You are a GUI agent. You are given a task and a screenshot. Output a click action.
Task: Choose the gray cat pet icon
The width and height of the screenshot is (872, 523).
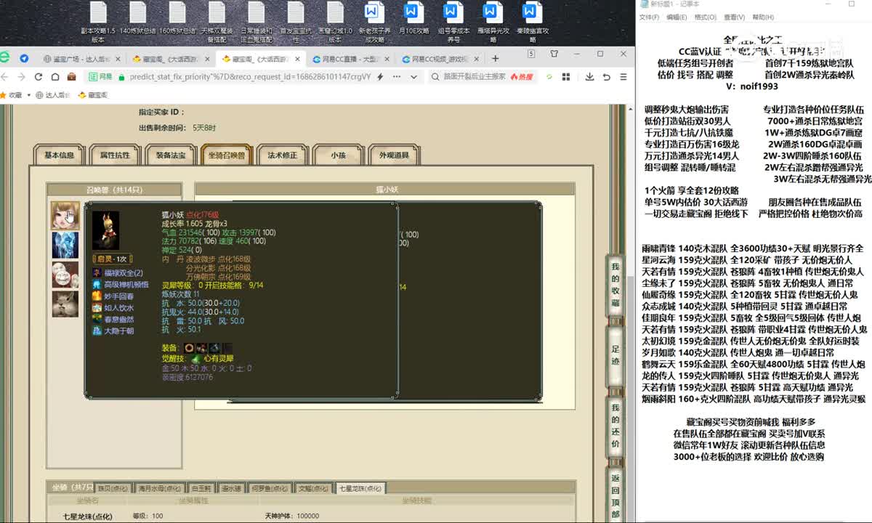click(65, 304)
